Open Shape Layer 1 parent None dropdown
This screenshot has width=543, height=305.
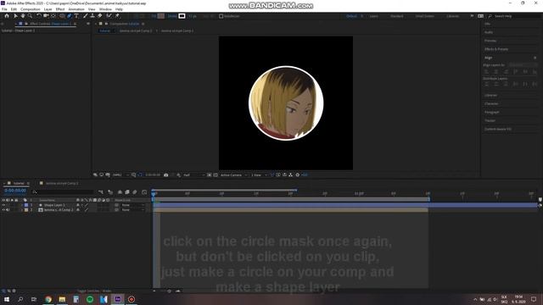point(132,205)
